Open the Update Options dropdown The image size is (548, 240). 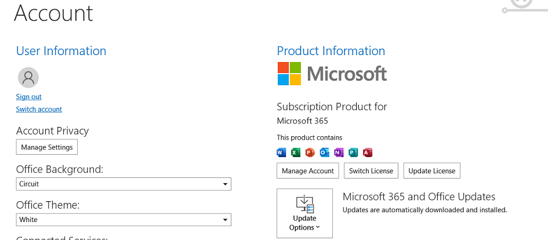(305, 213)
